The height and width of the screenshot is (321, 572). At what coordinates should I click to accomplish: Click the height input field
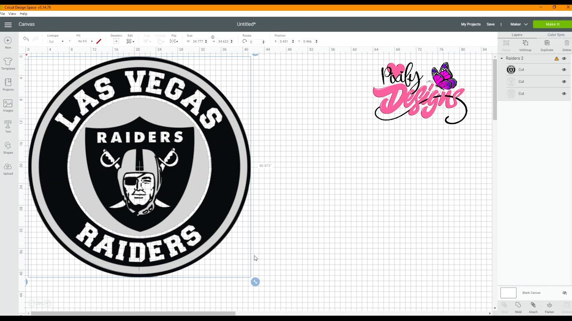point(223,41)
